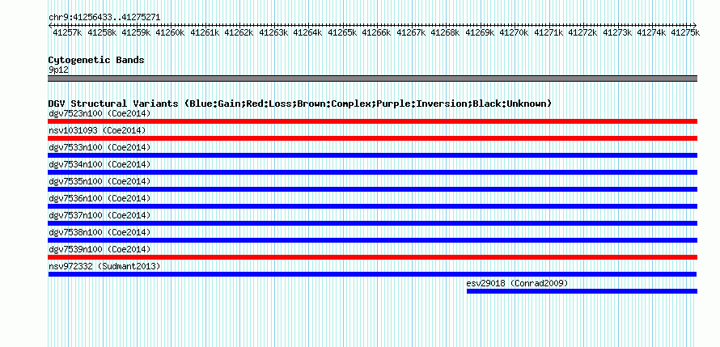The image size is (720, 347).
Task: Click the chr9:41256433..41275271 region label
Action: [x=104, y=18]
